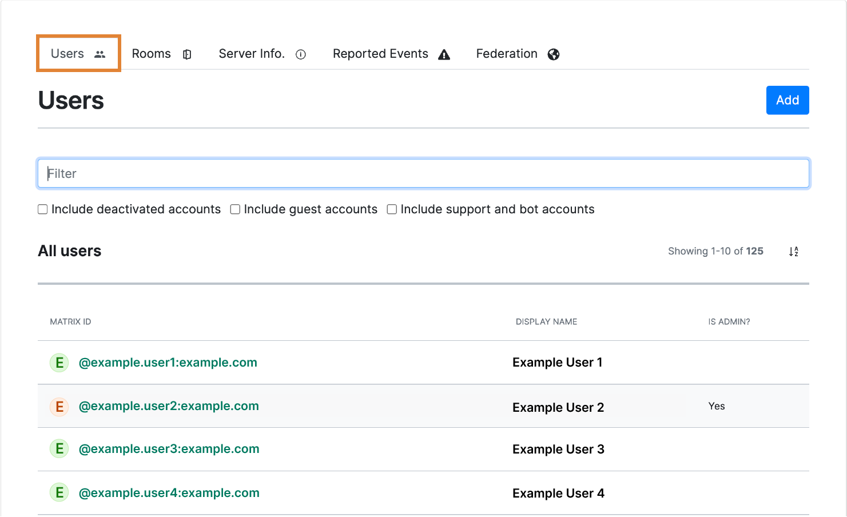The image size is (847, 517).
Task: Toggle the A-Z sort order icon
Action: pos(793,252)
